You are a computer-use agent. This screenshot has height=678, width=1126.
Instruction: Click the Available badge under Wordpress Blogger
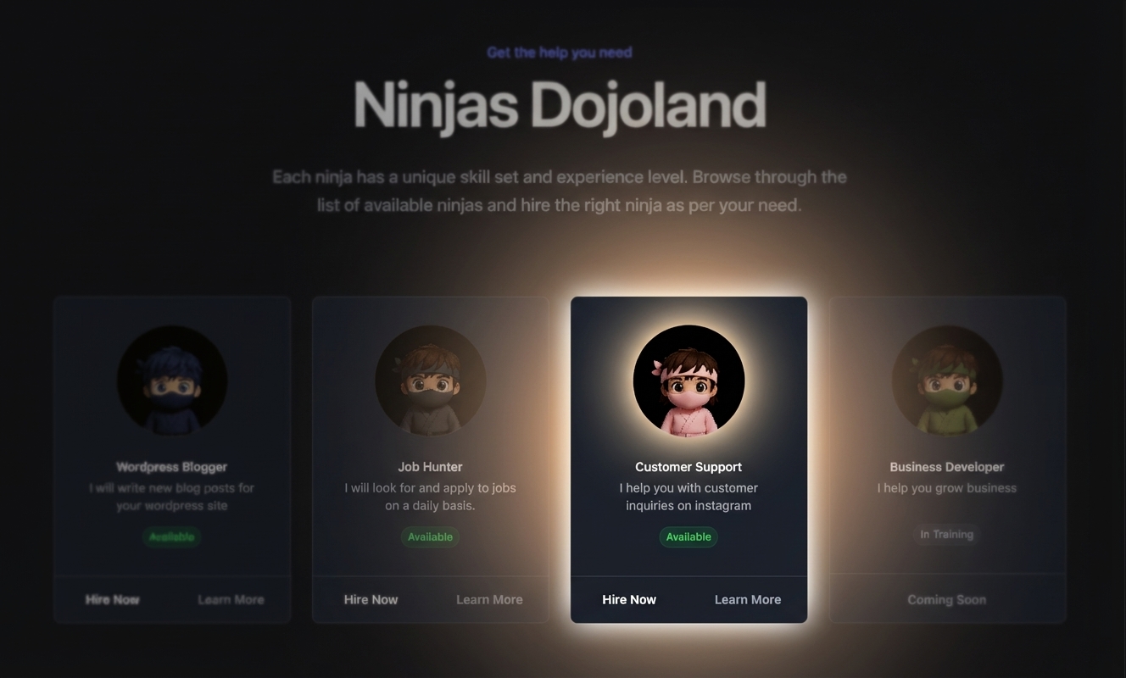click(172, 536)
